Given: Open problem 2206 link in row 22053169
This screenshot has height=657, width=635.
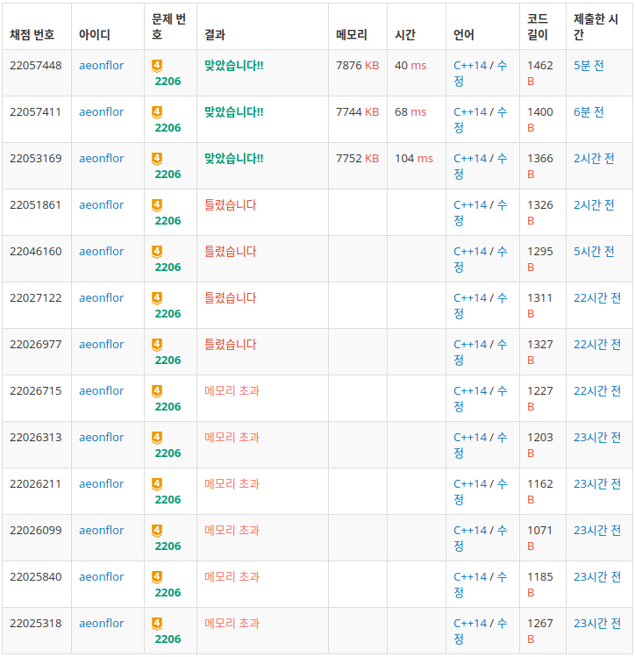Looking at the screenshot, I should (168, 175).
